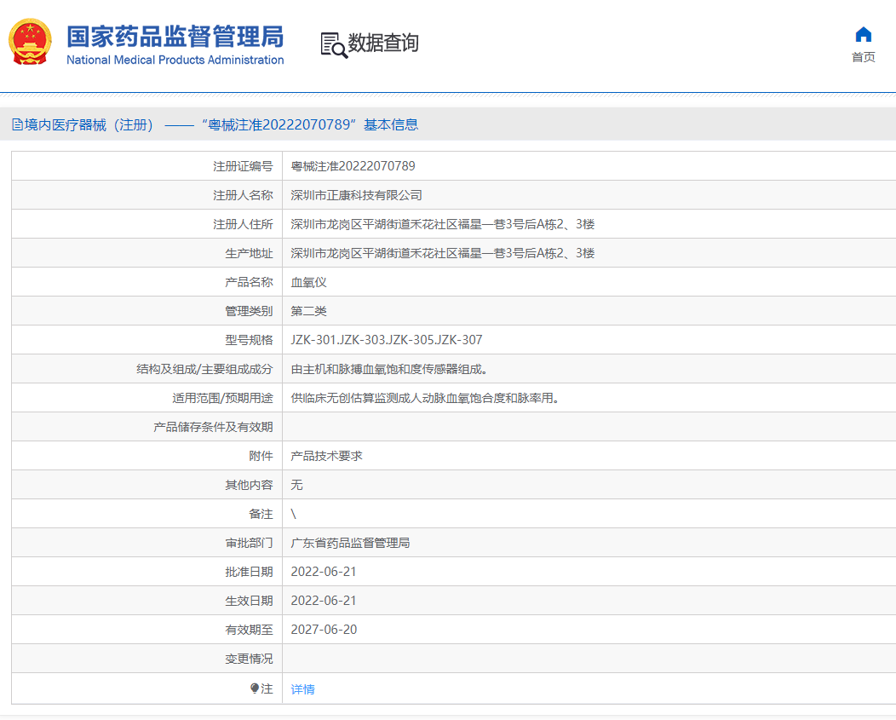Click the 适用范围/预期用途 label

(x=223, y=398)
